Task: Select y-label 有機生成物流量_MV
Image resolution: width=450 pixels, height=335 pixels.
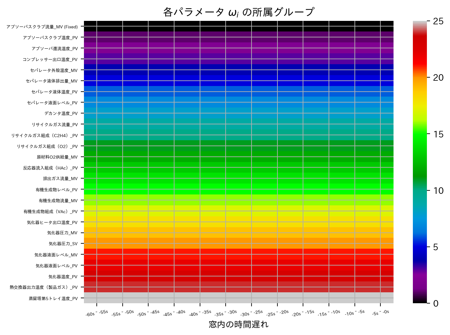Action: (x=58, y=201)
